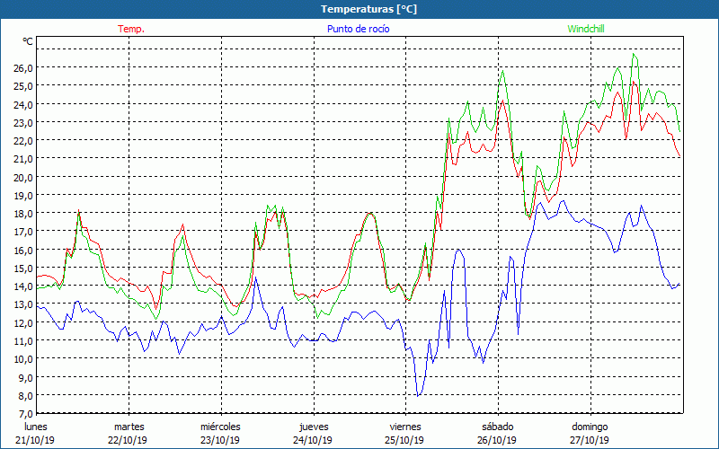Select the green 'Windchill' legend label
The width and height of the screenshot is (719, 449).
586,29
